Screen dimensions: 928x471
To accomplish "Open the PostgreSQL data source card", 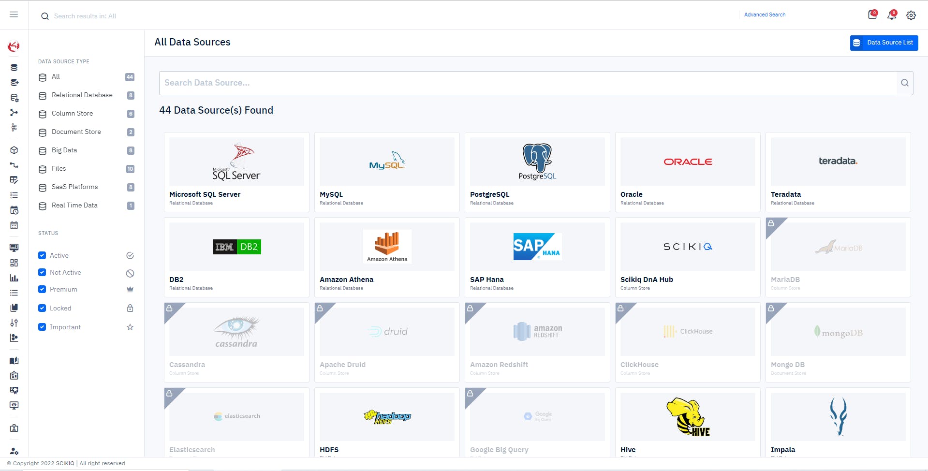I will tap(537, 172).
